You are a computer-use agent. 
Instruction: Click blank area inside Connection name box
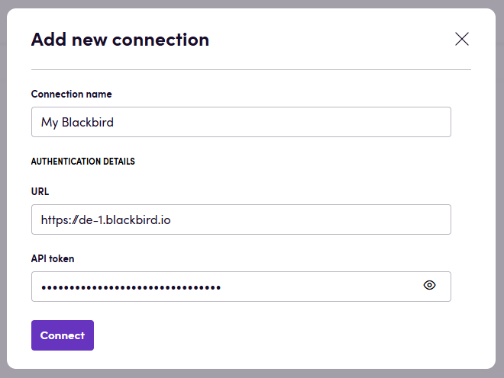pos(305,122)
